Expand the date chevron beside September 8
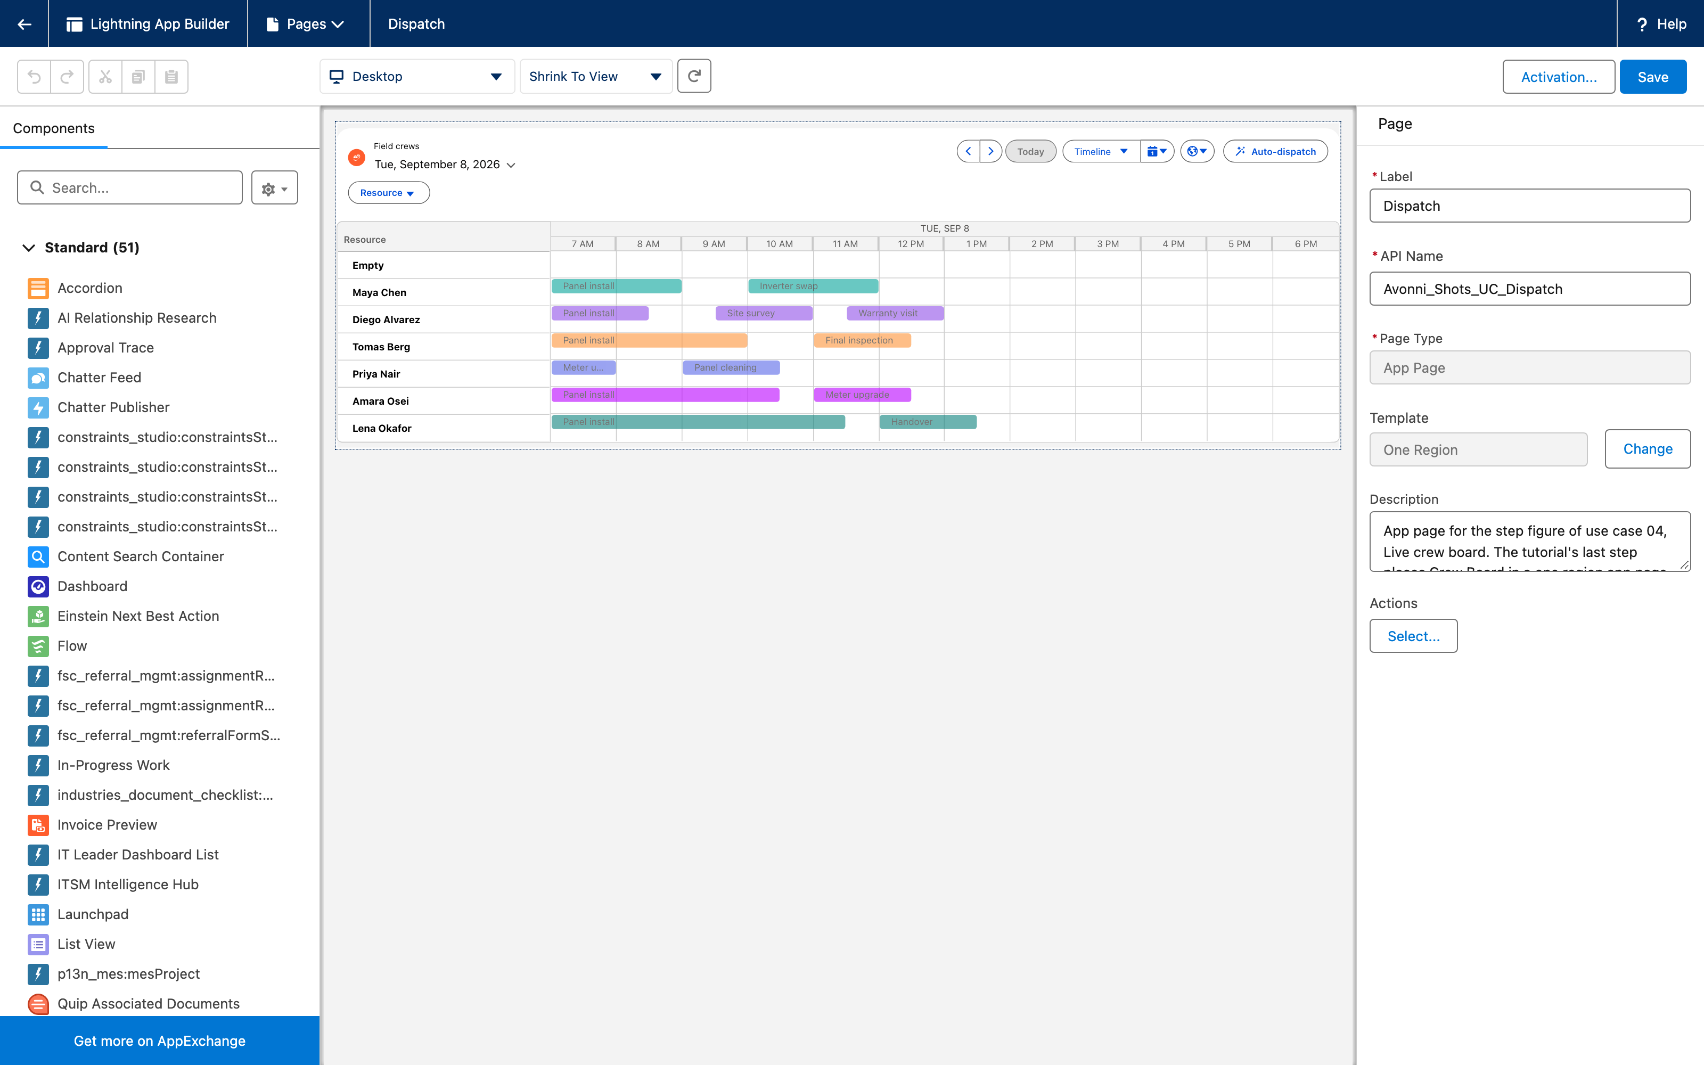1704x1065 pixels. 511,165
